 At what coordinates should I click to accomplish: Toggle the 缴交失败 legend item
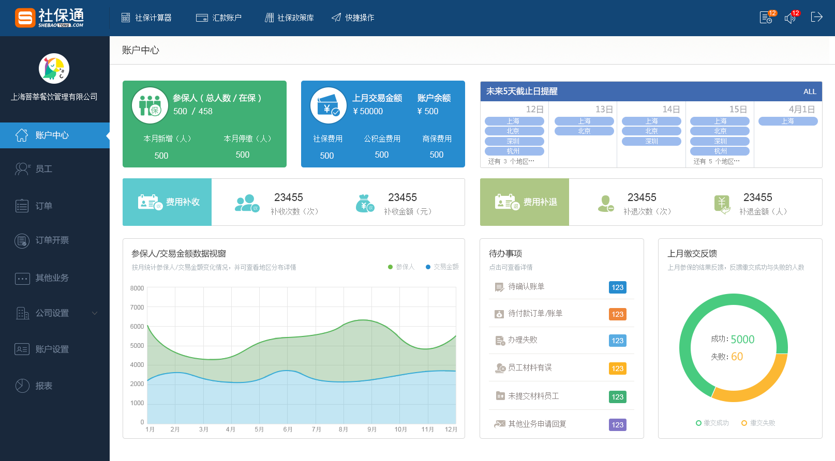tap(758, 423)
